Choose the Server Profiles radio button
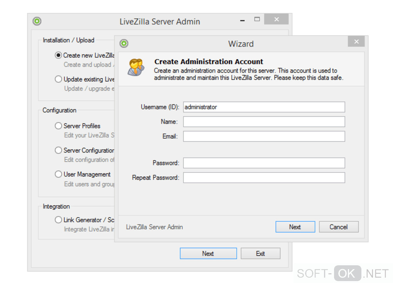The height and width of the screenshot is (283, 393). pyautogui.click(x=58, y=126)
